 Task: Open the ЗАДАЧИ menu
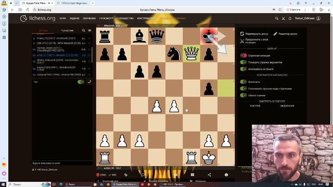click(x=74, y=19)
